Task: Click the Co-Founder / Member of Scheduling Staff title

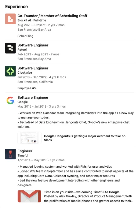Action: (52, 16)
